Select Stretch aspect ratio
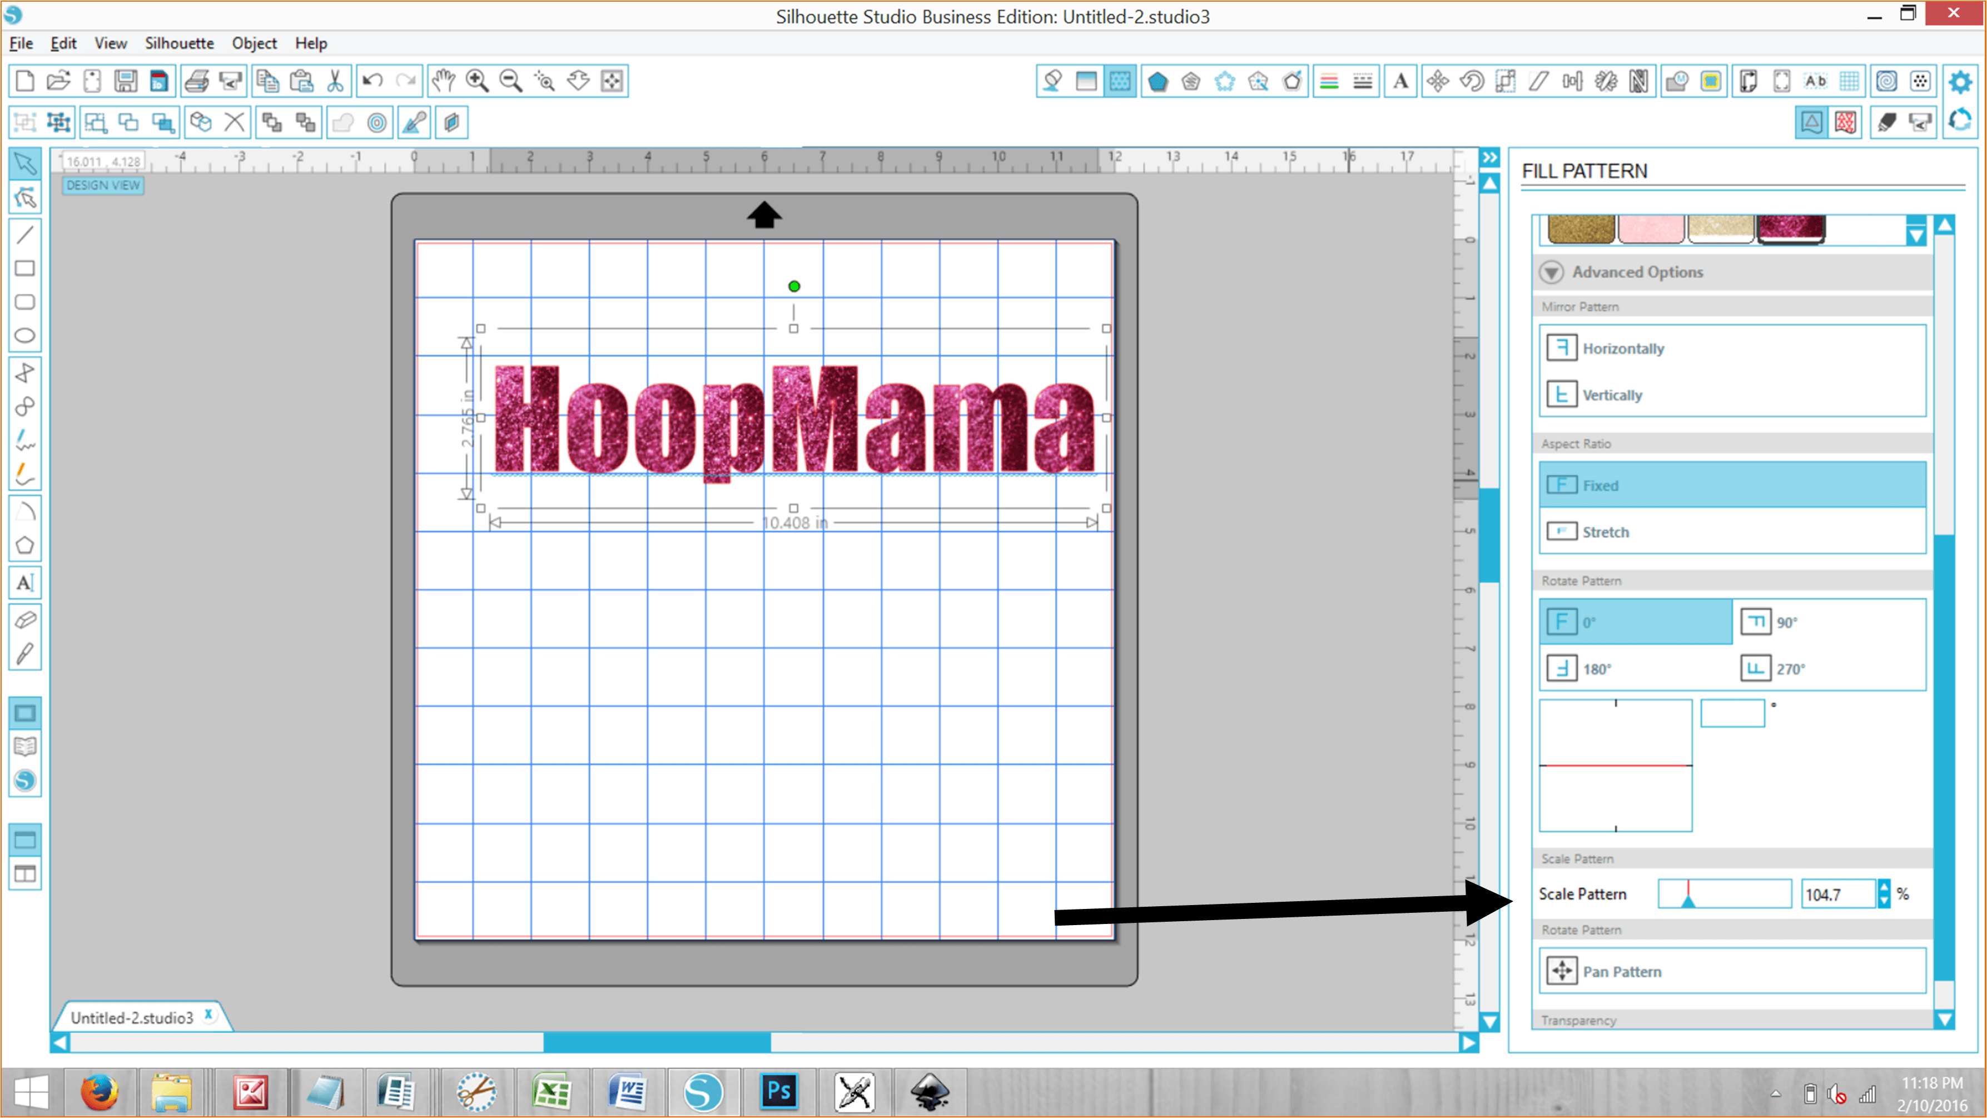The image size is (1987, 1118). click(1732, 531)
